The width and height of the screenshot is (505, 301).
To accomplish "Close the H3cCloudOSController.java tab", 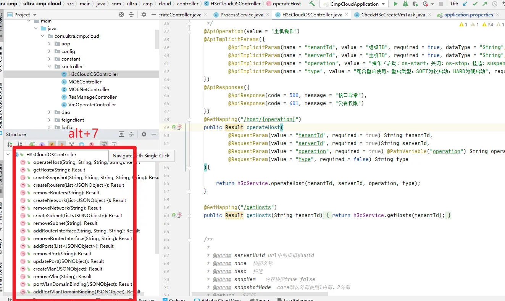I will coord(346,15).
